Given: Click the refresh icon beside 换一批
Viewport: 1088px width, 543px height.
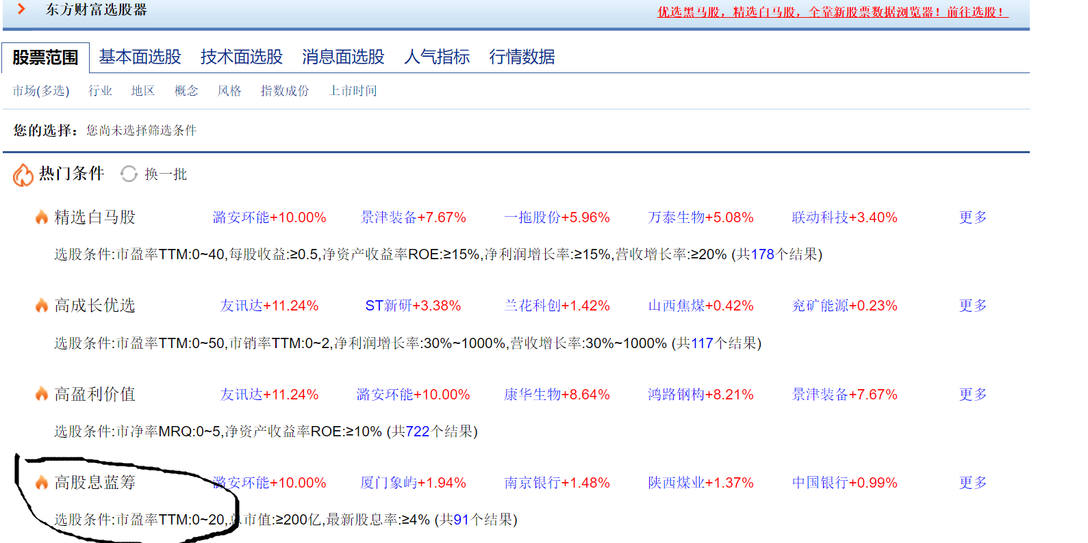Looking at the screenshot, I should click(x=129, y=174).
